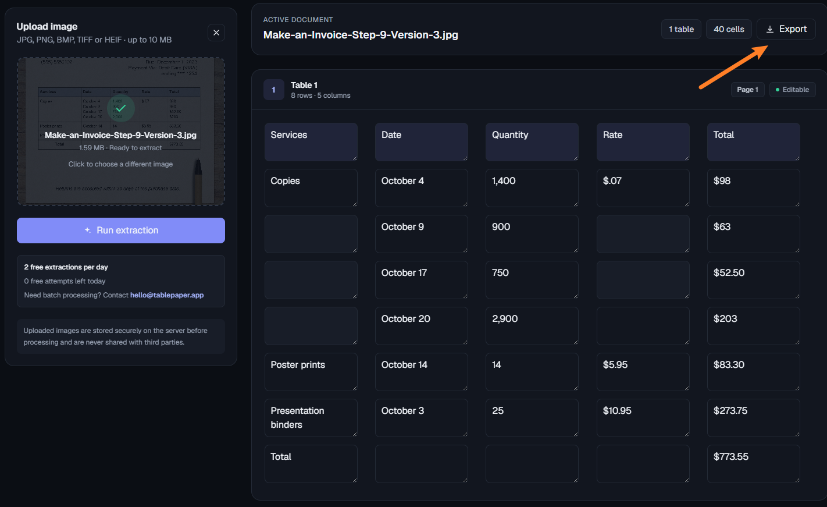This screenshot has width=827, height=507.
Task: Click the Page 1 badge
Action: (747, 90)
